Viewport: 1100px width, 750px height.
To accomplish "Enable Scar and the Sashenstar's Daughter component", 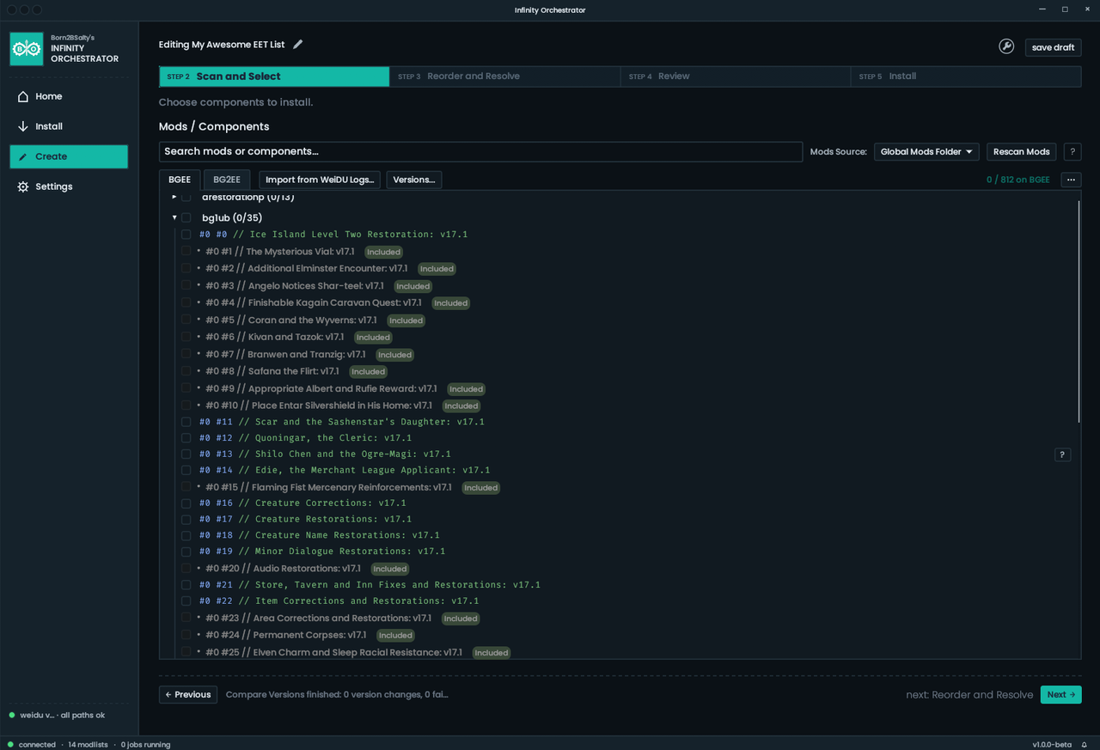I will [x=186, y=422].
